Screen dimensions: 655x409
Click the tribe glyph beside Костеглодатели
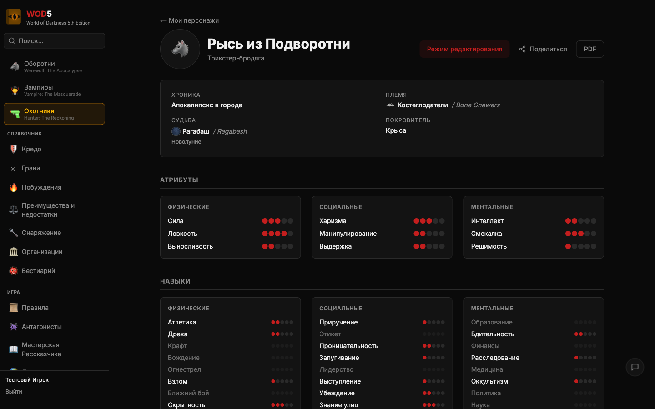pos(390,105)
